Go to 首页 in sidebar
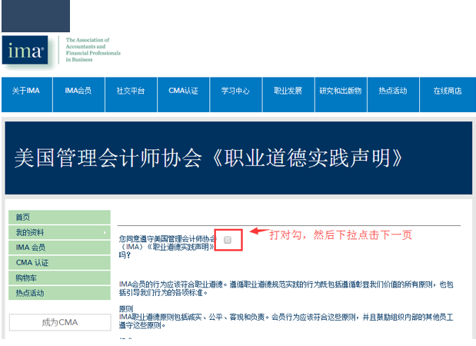The height and width of the screenshot is (346, 476). click(x=59, y=218)
